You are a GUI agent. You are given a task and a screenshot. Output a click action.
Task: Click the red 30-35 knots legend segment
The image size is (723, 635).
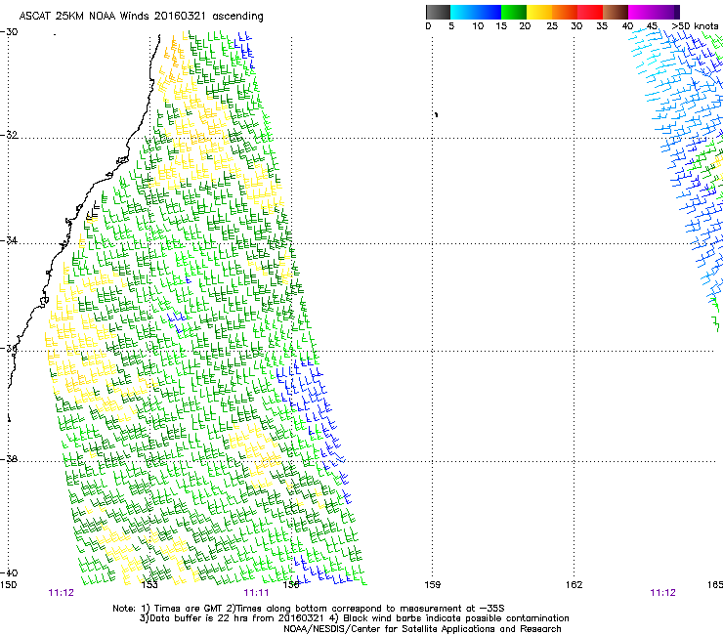(590, 12)
